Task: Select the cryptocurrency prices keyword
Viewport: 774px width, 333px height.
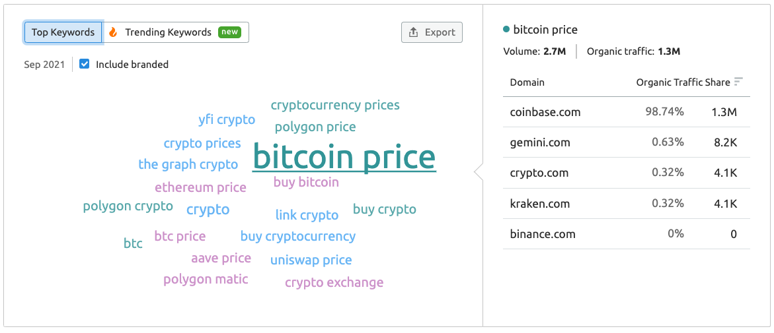Action: pos(335,105)
